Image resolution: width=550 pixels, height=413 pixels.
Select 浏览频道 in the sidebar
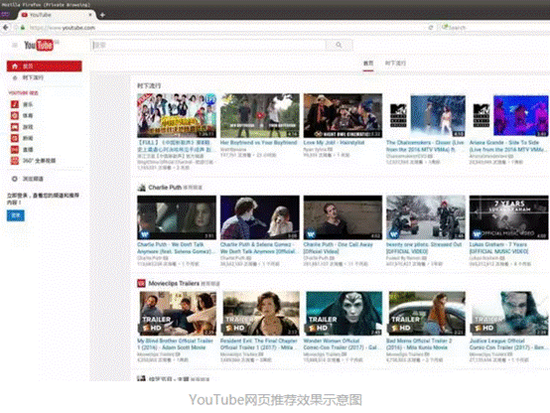click(33, 179)
